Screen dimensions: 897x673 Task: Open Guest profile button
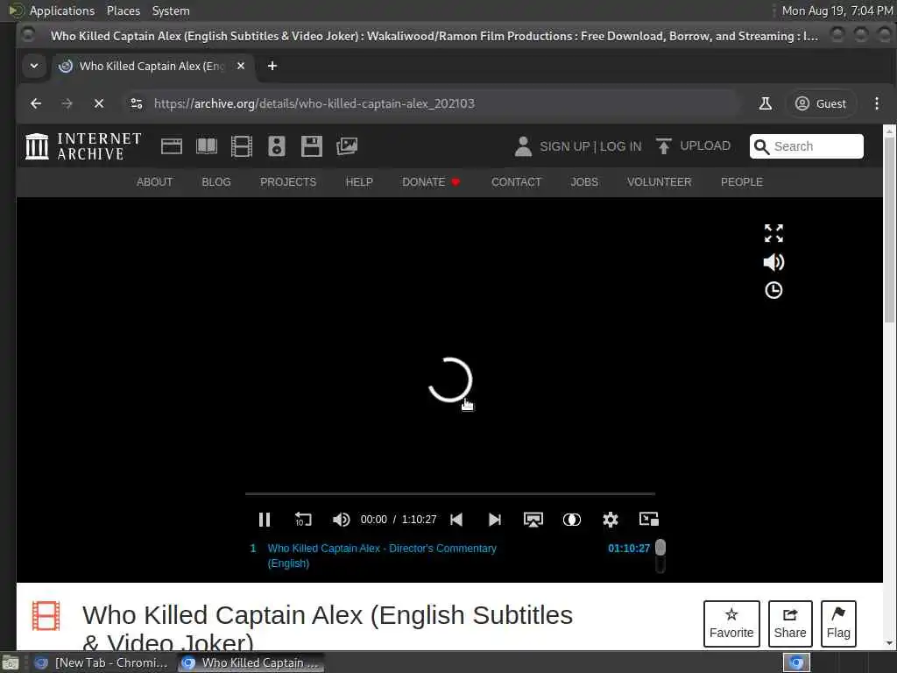[820, 103]
